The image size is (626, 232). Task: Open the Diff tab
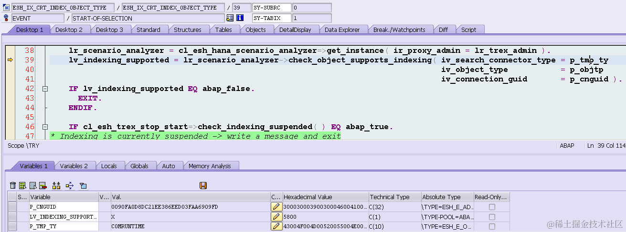tap(444, 30)
